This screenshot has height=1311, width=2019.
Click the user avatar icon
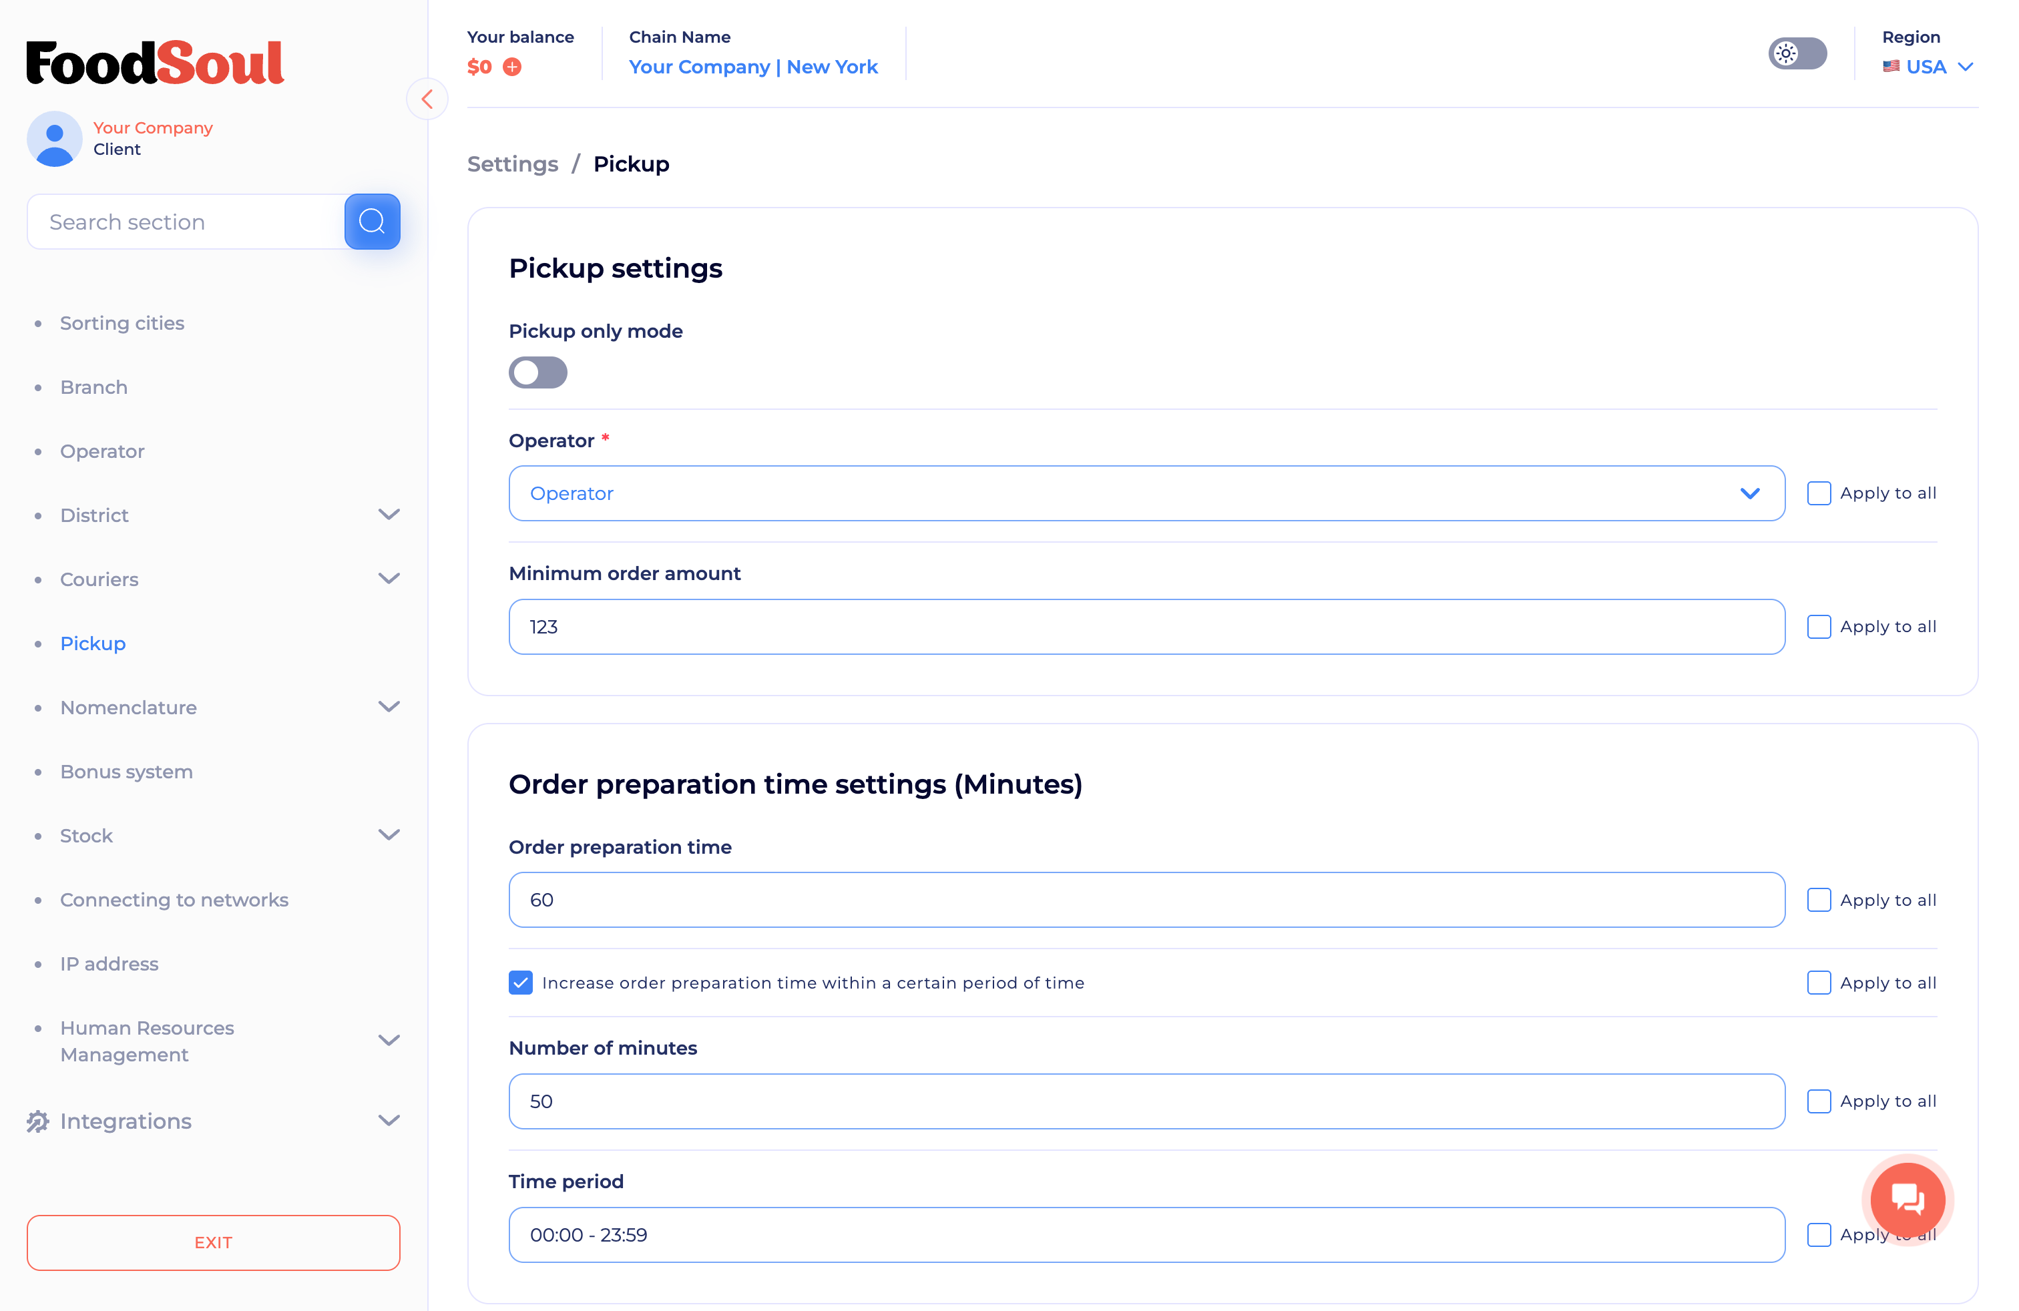(54, 138)
